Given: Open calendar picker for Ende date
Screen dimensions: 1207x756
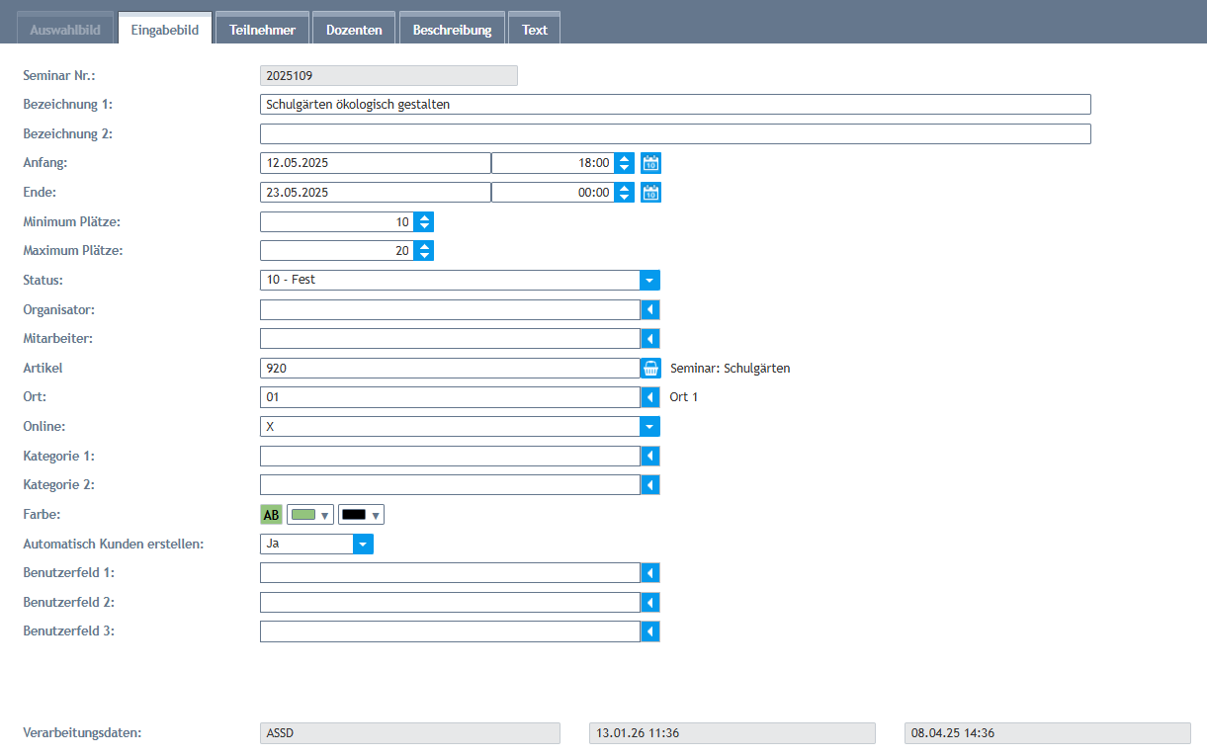Looking at the screenshot, I should [x=650, y=193].
